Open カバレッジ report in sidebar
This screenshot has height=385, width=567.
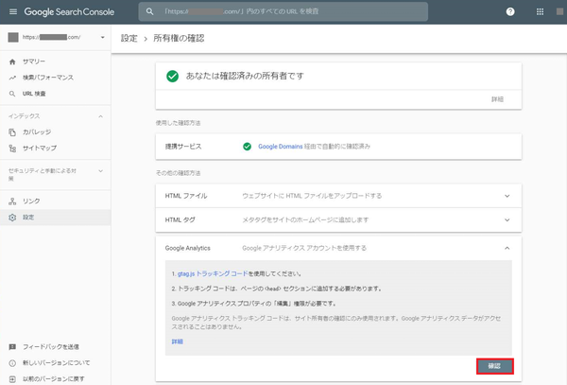click(38, 133)
